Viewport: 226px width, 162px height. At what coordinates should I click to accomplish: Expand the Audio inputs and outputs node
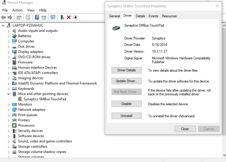coord(9,31)
